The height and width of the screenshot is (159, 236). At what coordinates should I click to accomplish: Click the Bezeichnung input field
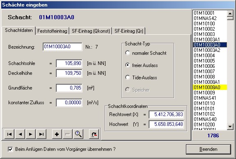[x=63, y=47]
